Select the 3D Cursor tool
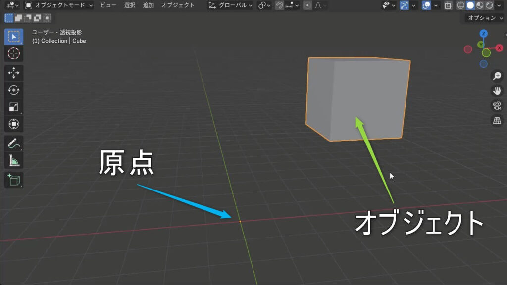 coord(13,53)
